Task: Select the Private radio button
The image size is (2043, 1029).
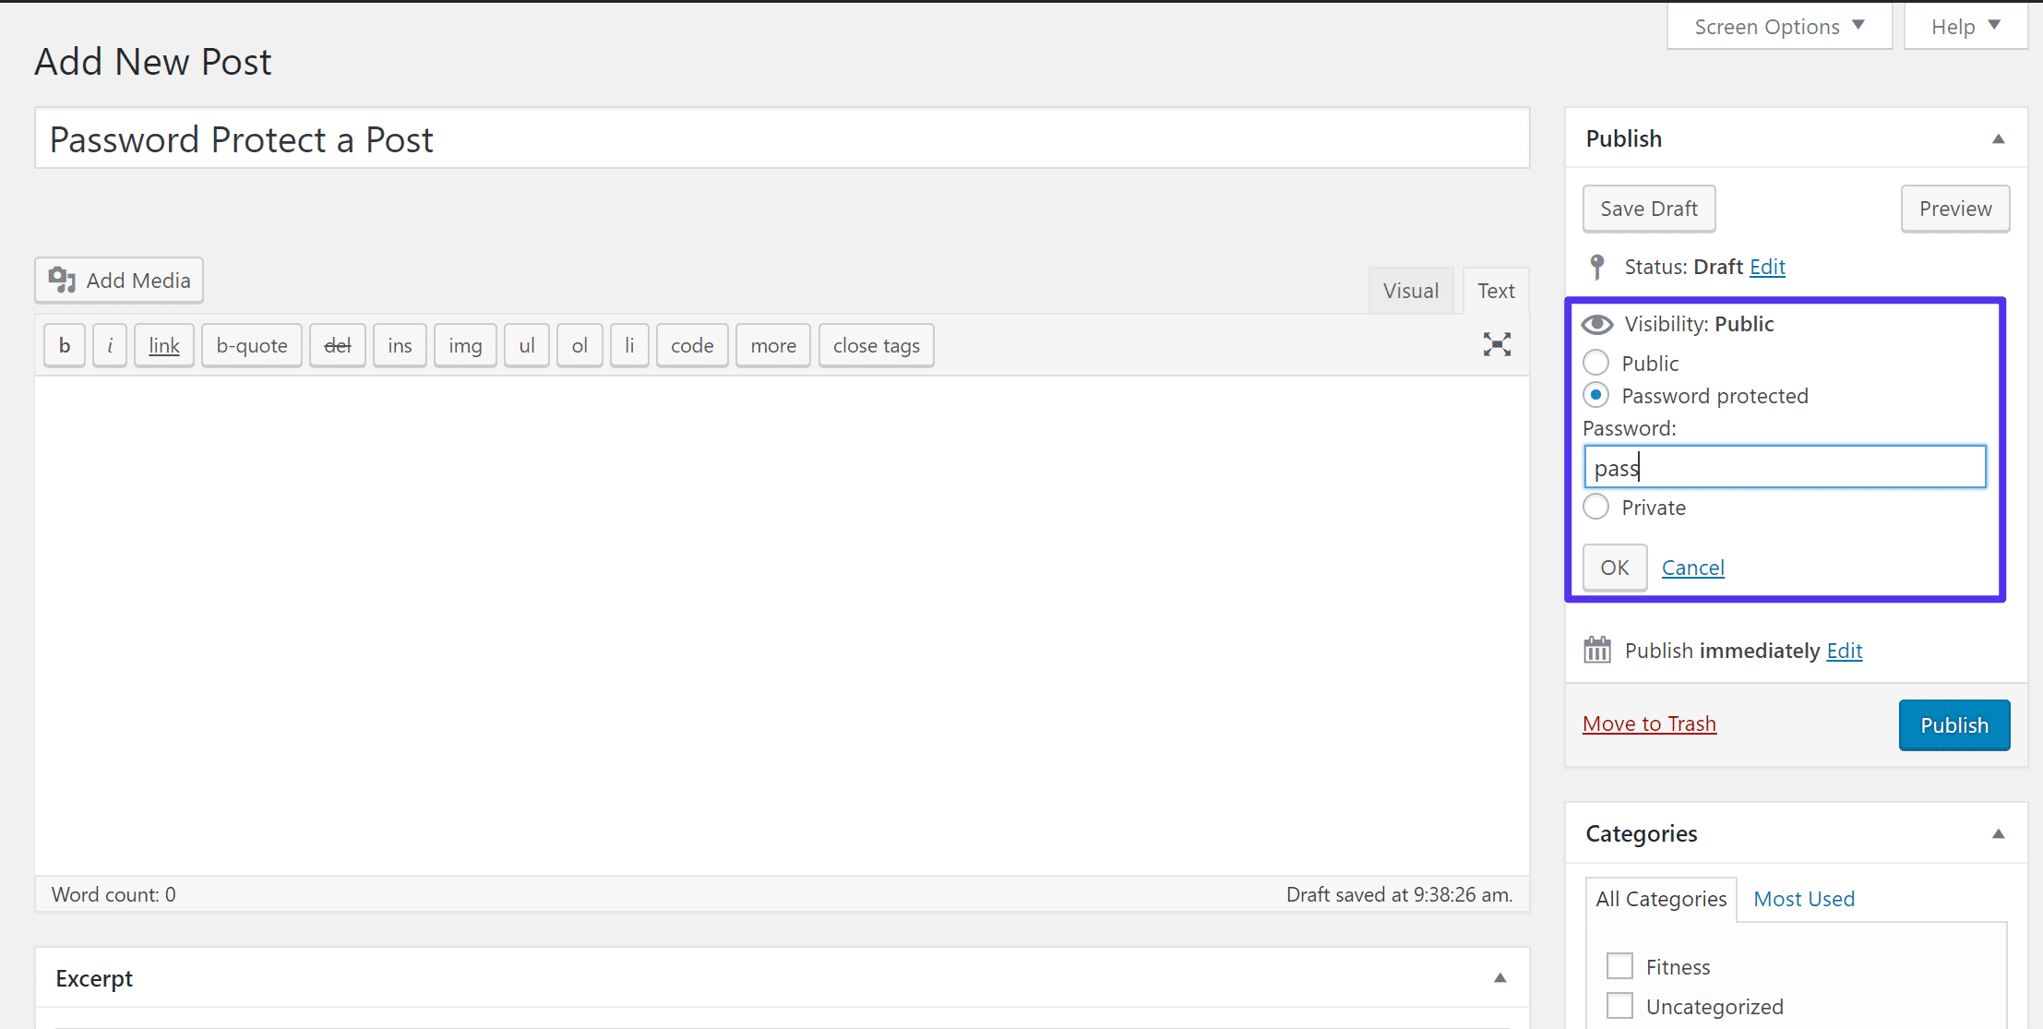Action: pyautogui.click(x=1597, y=508)
